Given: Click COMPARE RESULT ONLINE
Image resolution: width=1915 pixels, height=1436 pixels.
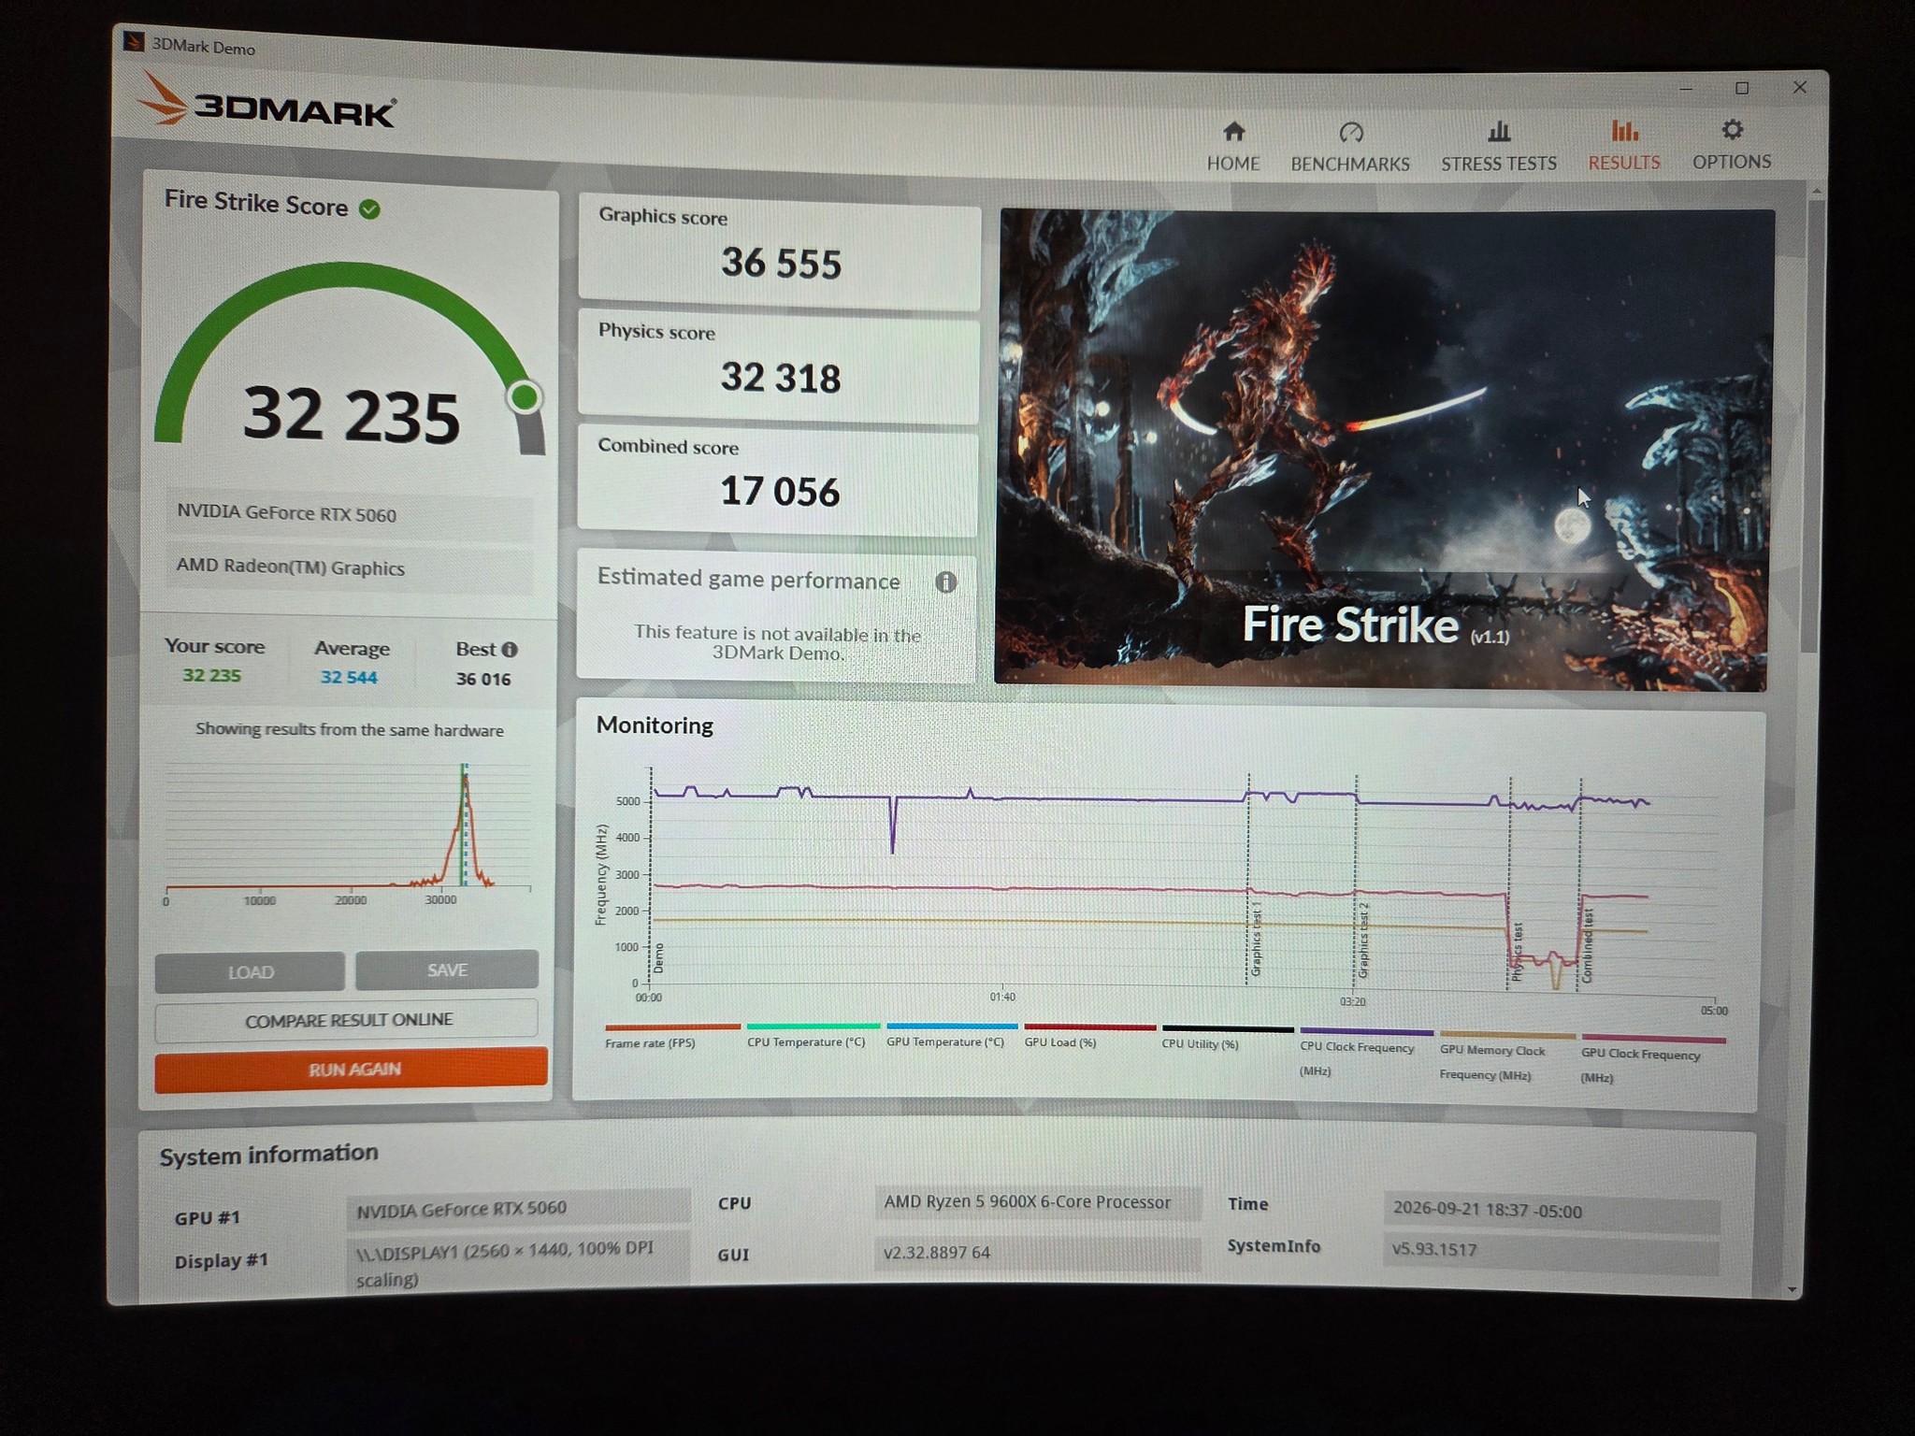Looking at the screenshot, I should pyautogui.click(x=347, y=1020).
